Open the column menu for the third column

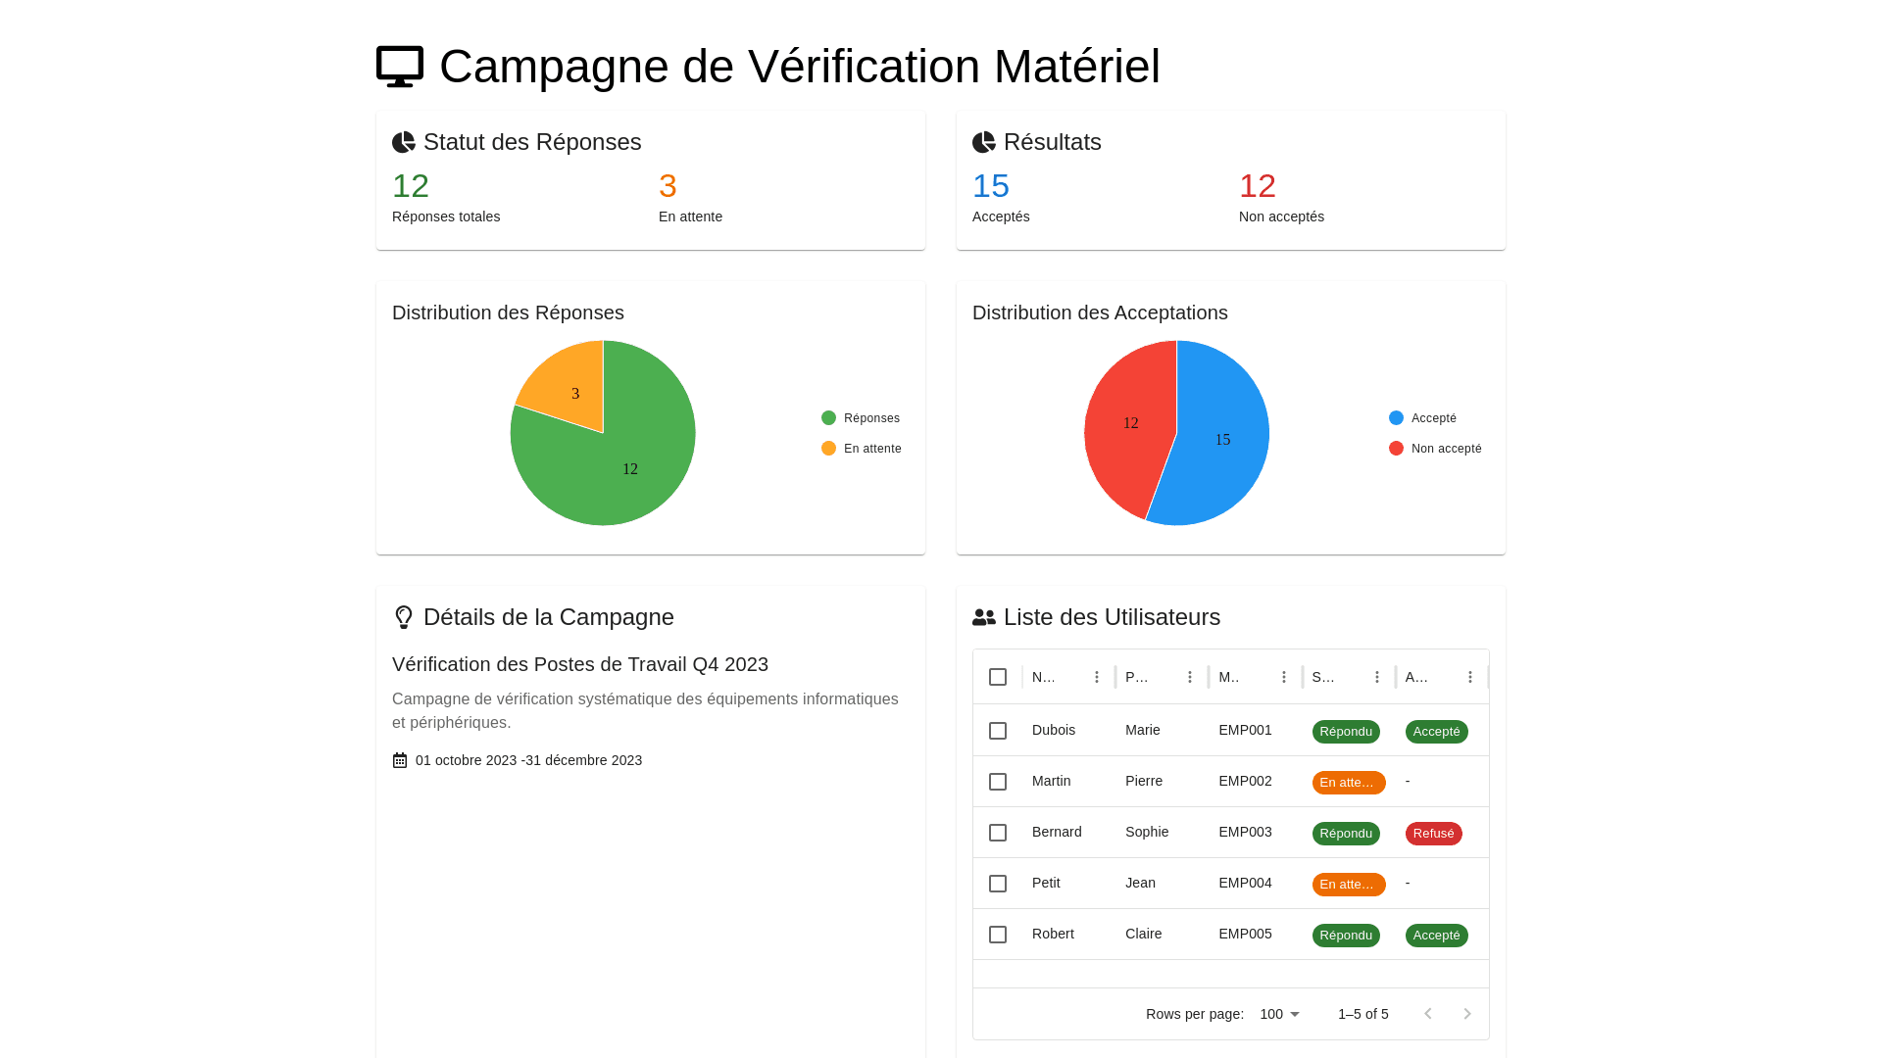[x=1284, y=677]
